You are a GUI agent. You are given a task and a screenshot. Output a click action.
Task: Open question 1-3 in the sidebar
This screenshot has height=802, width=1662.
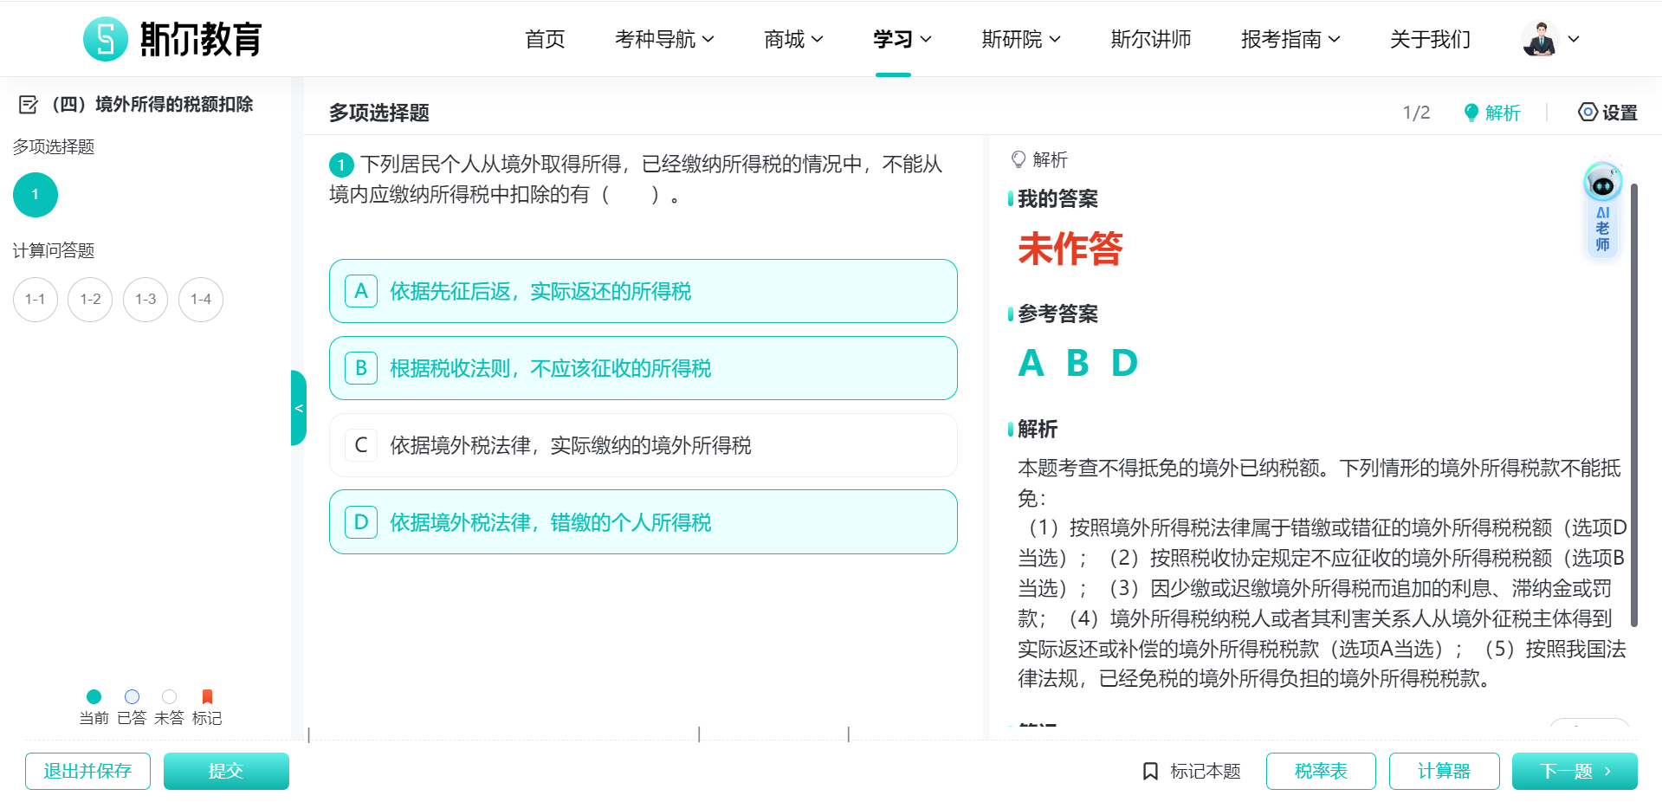coord(145,299)
